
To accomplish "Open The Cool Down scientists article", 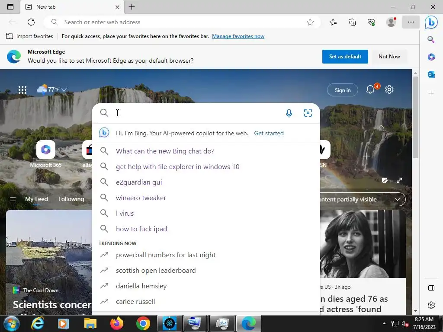I will [x=48, y=262].
